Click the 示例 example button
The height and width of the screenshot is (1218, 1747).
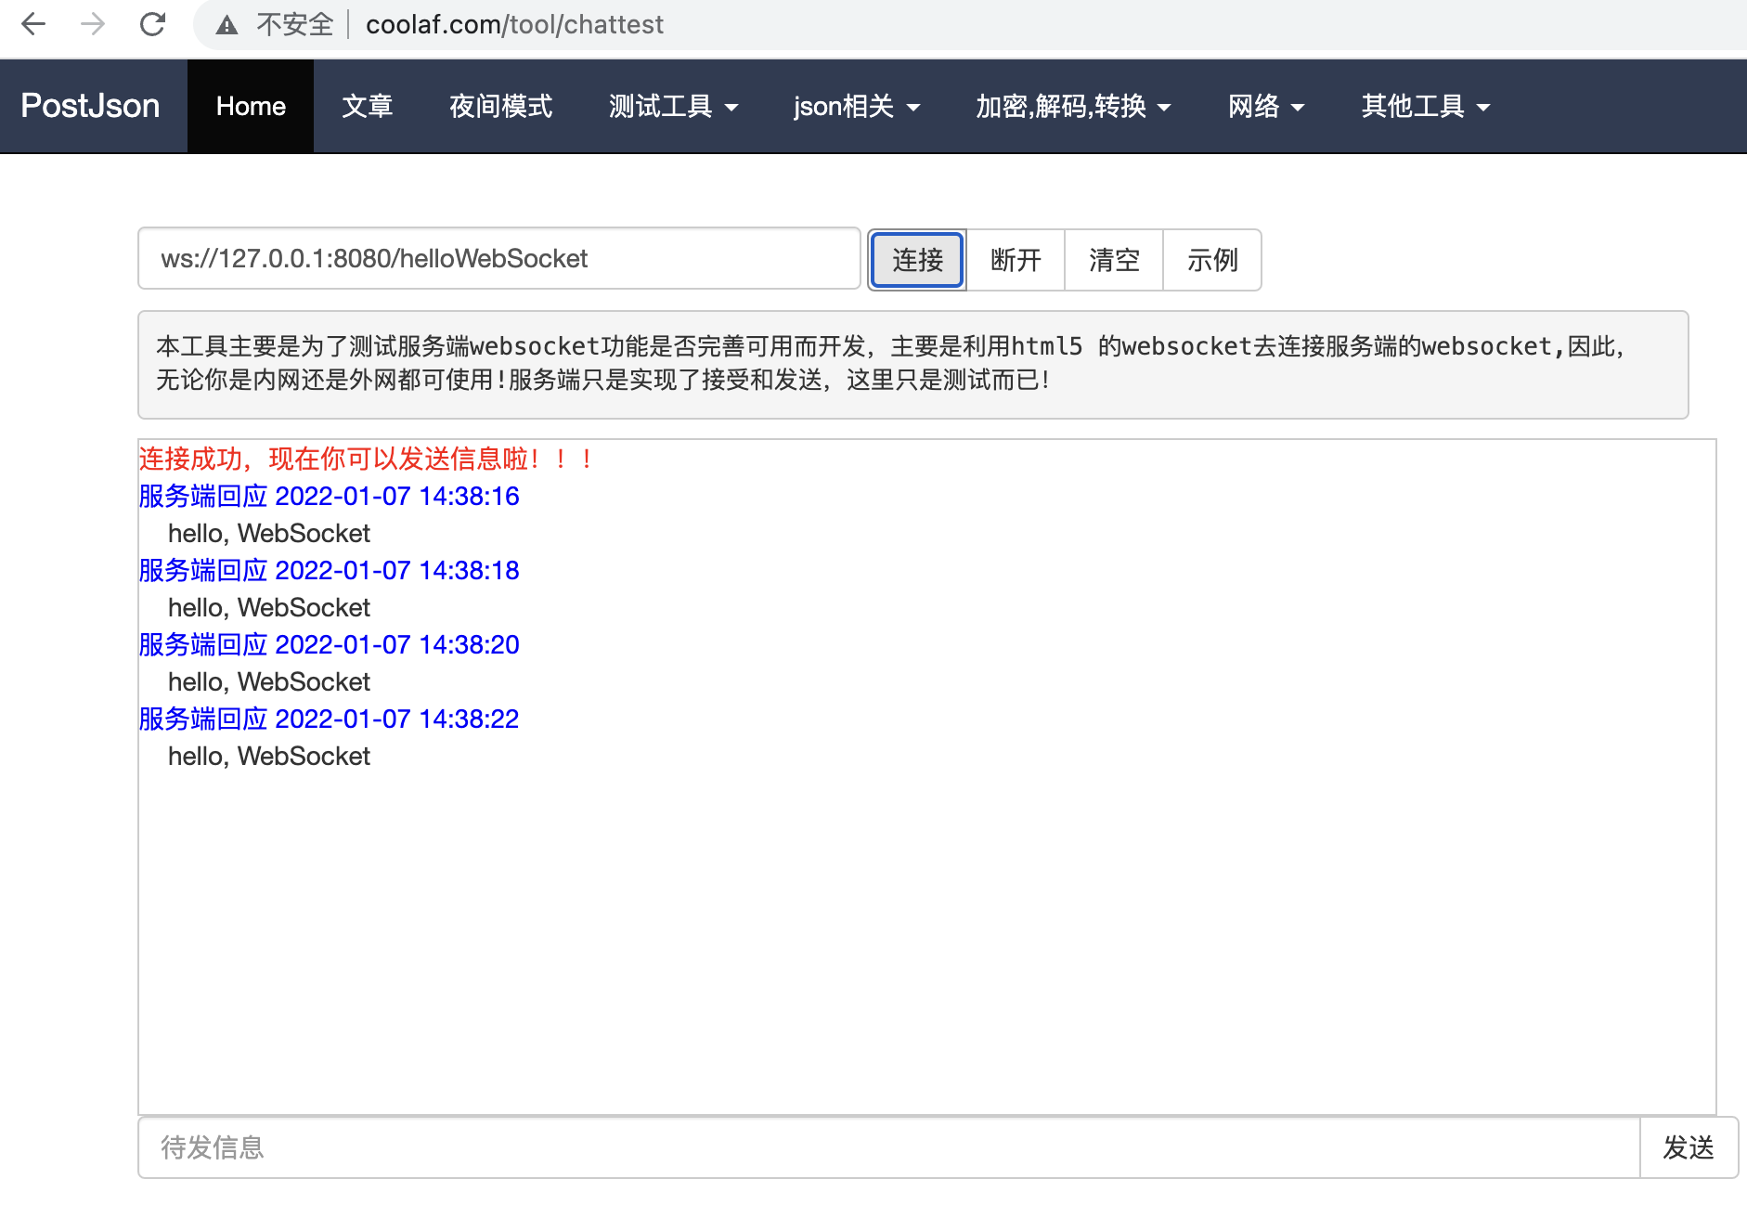1212,260
